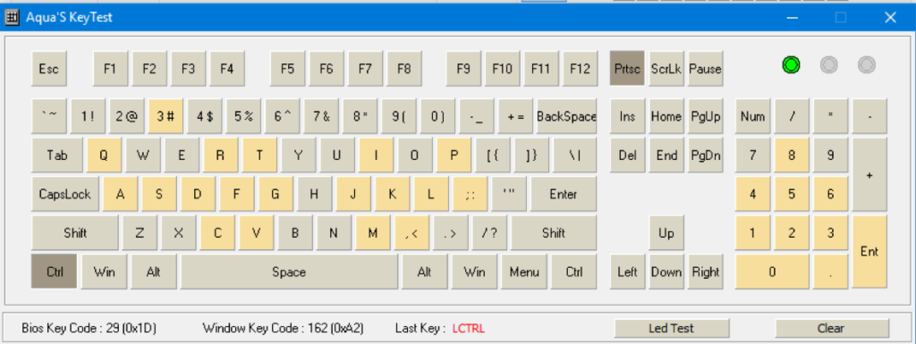Click the darkened Prtsc key

tap(627, 68)
